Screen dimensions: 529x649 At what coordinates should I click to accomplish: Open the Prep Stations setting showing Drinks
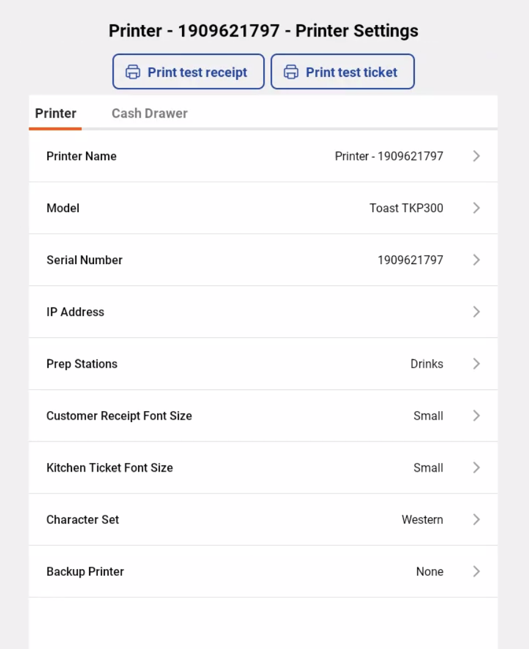pos(263,364)
